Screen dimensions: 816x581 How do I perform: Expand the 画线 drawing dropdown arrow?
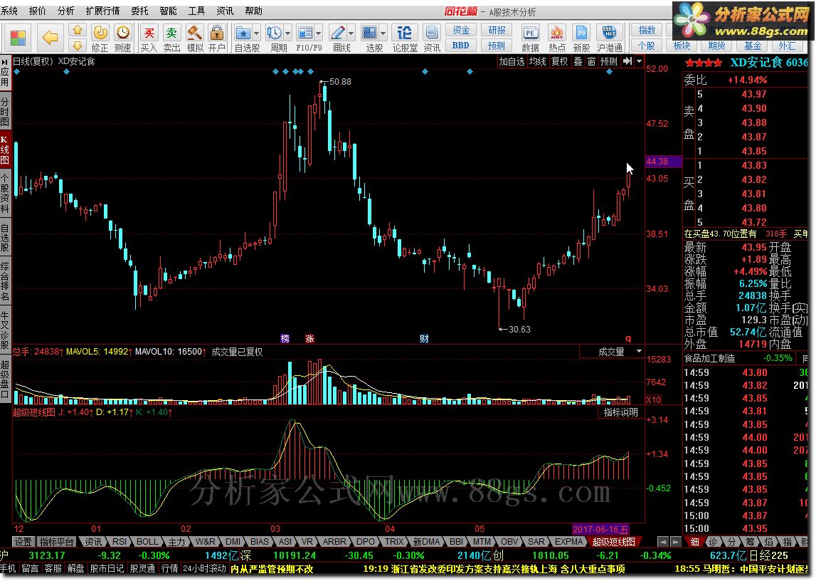pos(351,34)
